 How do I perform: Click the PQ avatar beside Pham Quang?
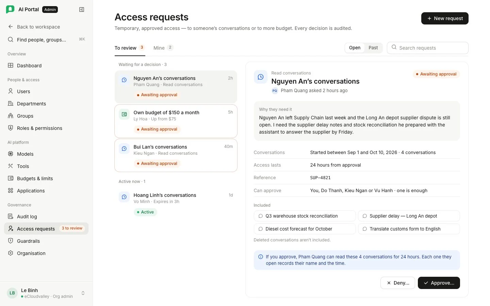pos(275,91)
